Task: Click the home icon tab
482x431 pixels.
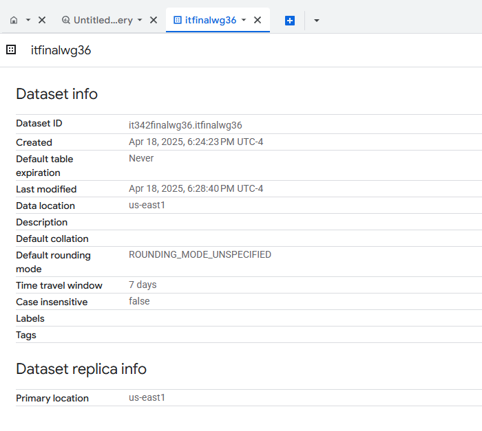Action: (14, 21)
